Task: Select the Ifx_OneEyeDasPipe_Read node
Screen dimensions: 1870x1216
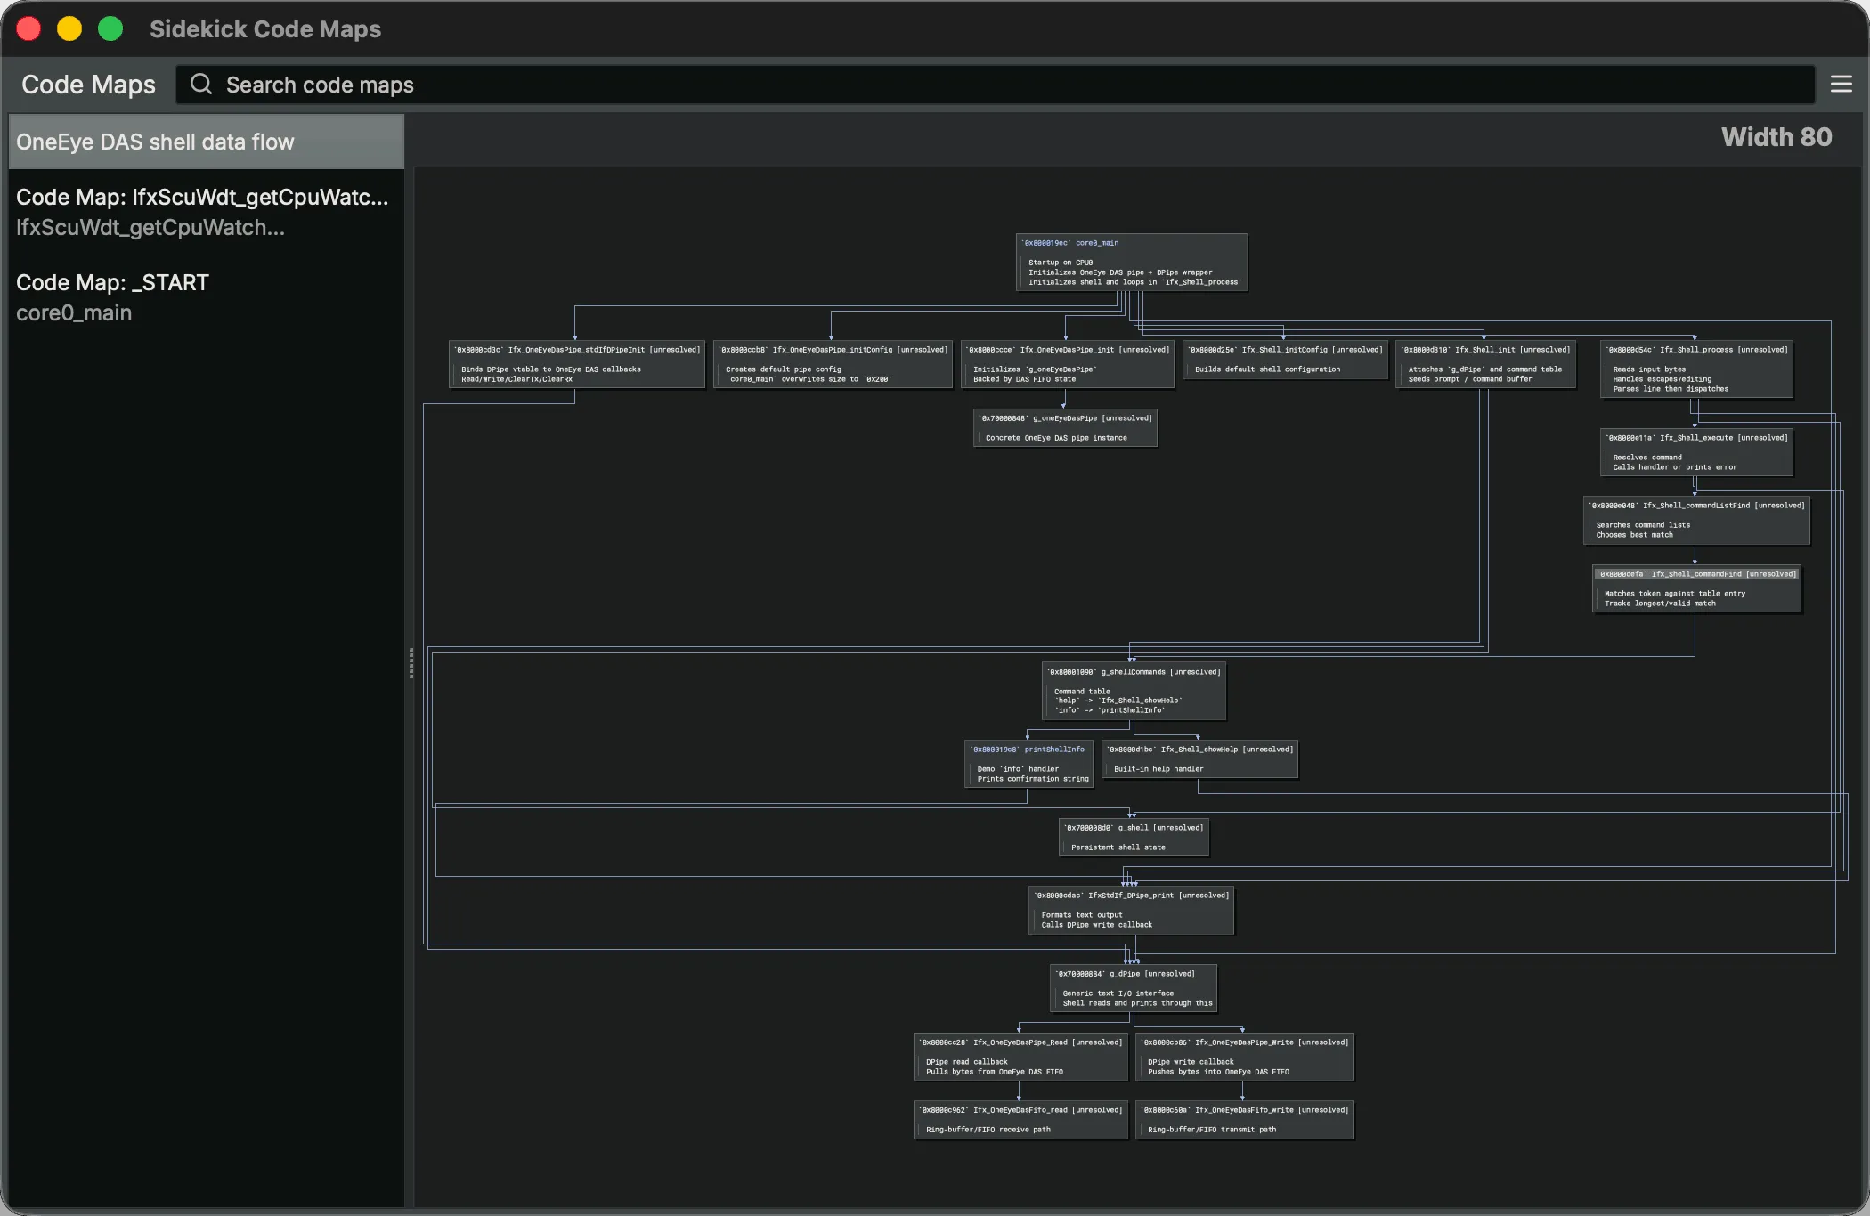Action: pos(1020,1057)
